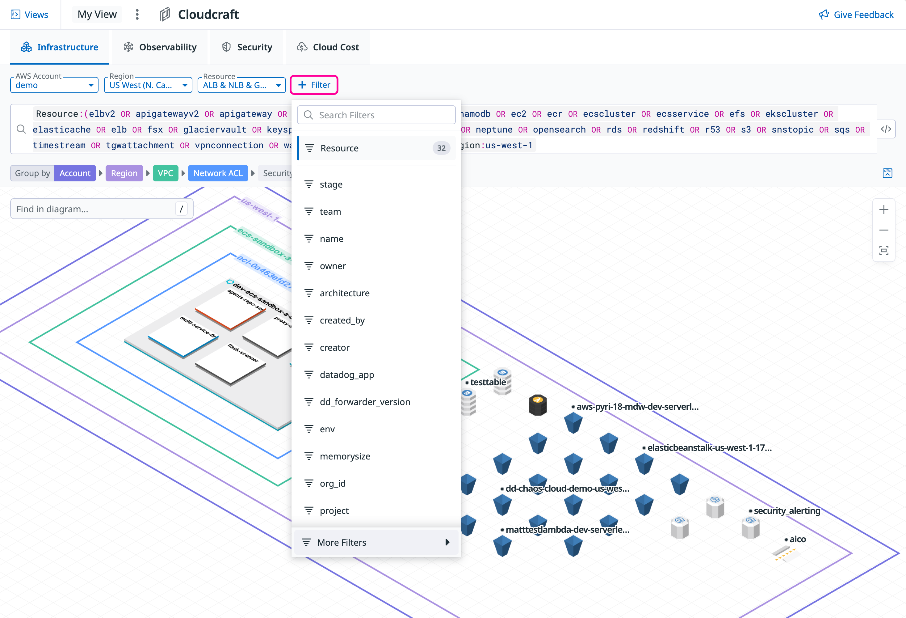Click the VPC group-by chip
The height and width of the screenshot is (618, 906).
coord(165,173)
